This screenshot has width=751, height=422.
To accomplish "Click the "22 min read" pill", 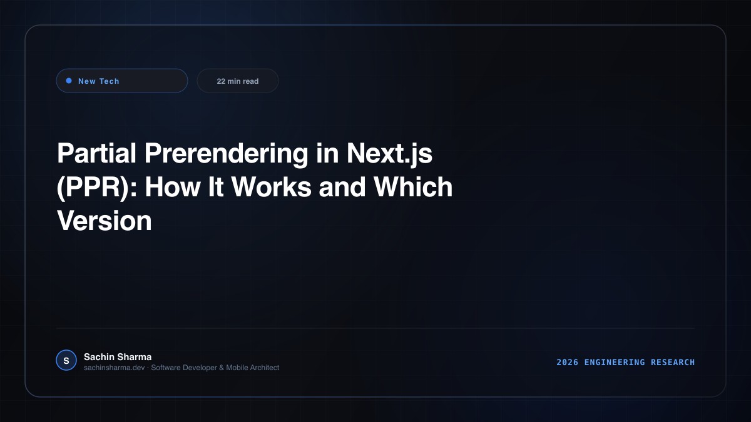I will click(238, 81).
